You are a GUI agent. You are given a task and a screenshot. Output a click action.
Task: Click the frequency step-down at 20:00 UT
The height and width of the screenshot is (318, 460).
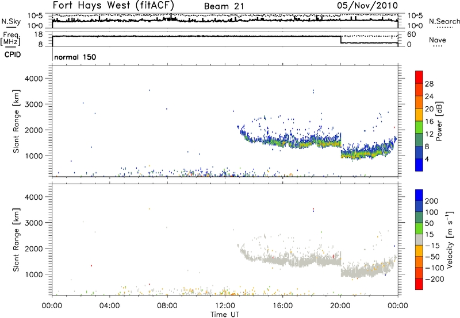340,40
